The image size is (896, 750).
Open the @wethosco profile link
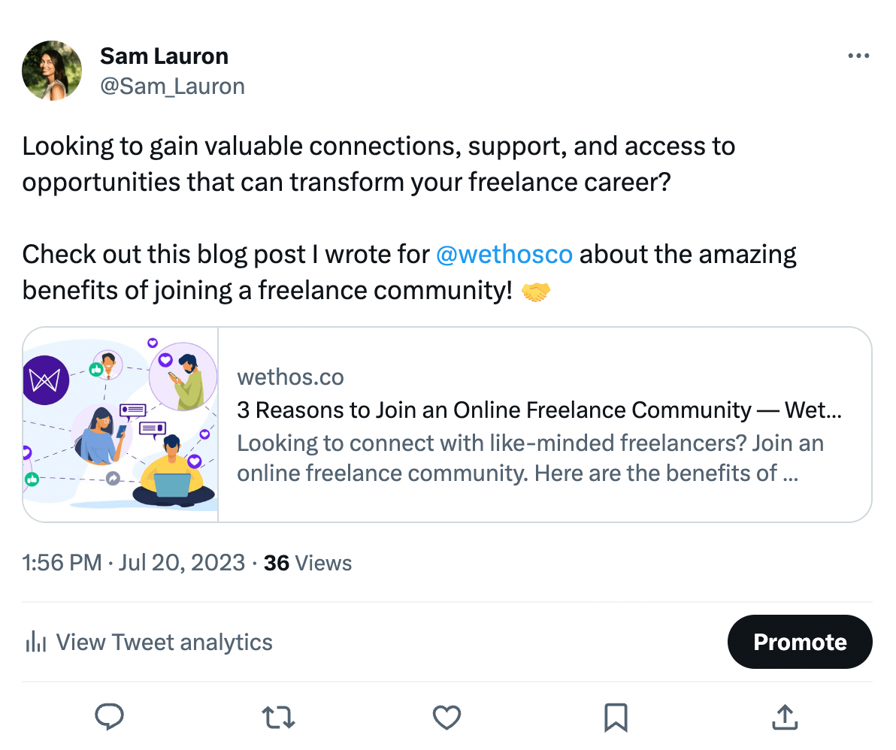(504, 254)
